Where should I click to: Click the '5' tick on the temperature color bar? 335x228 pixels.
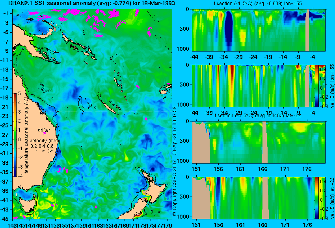click(19, 93)
